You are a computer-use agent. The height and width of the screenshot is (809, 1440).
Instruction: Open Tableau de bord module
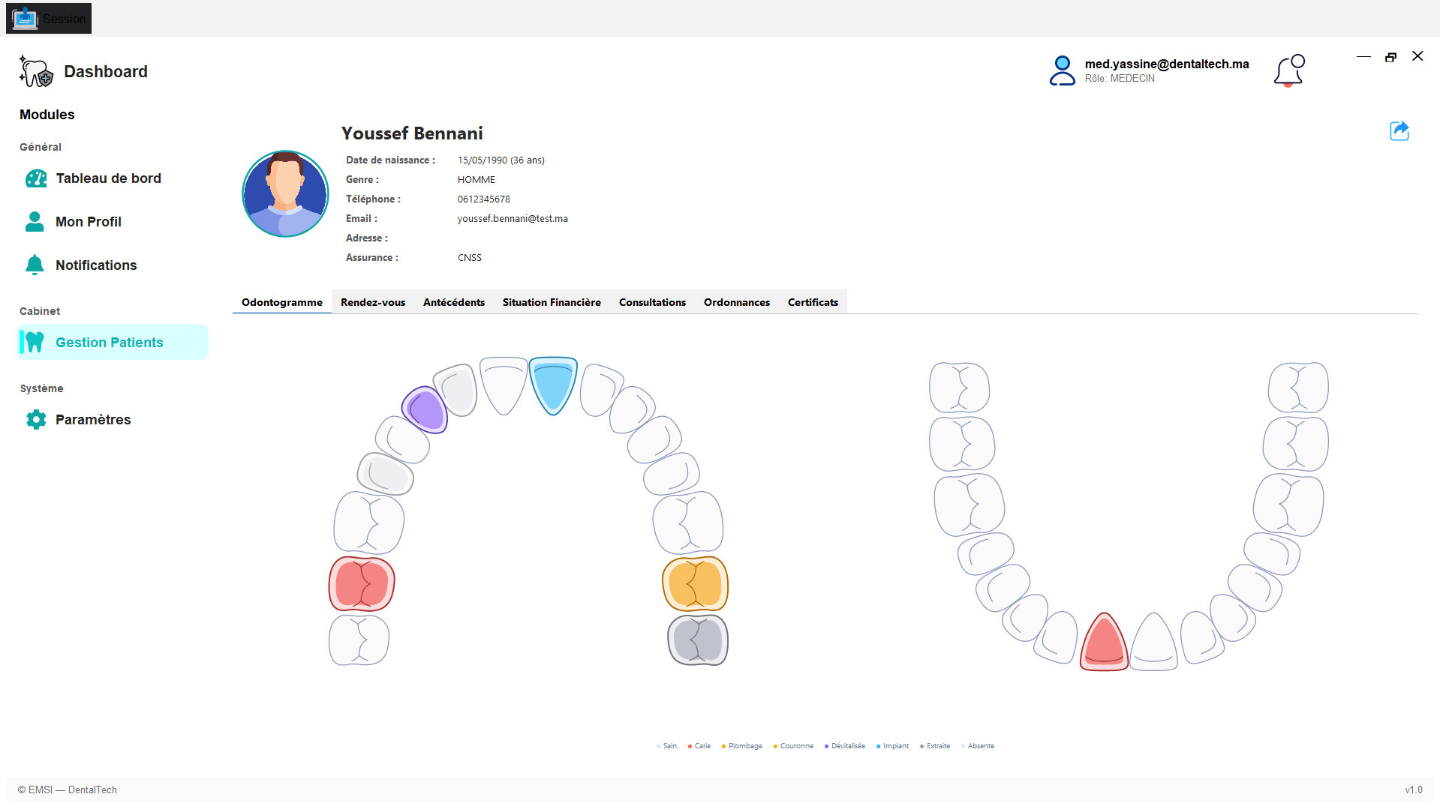click(113, 178)
